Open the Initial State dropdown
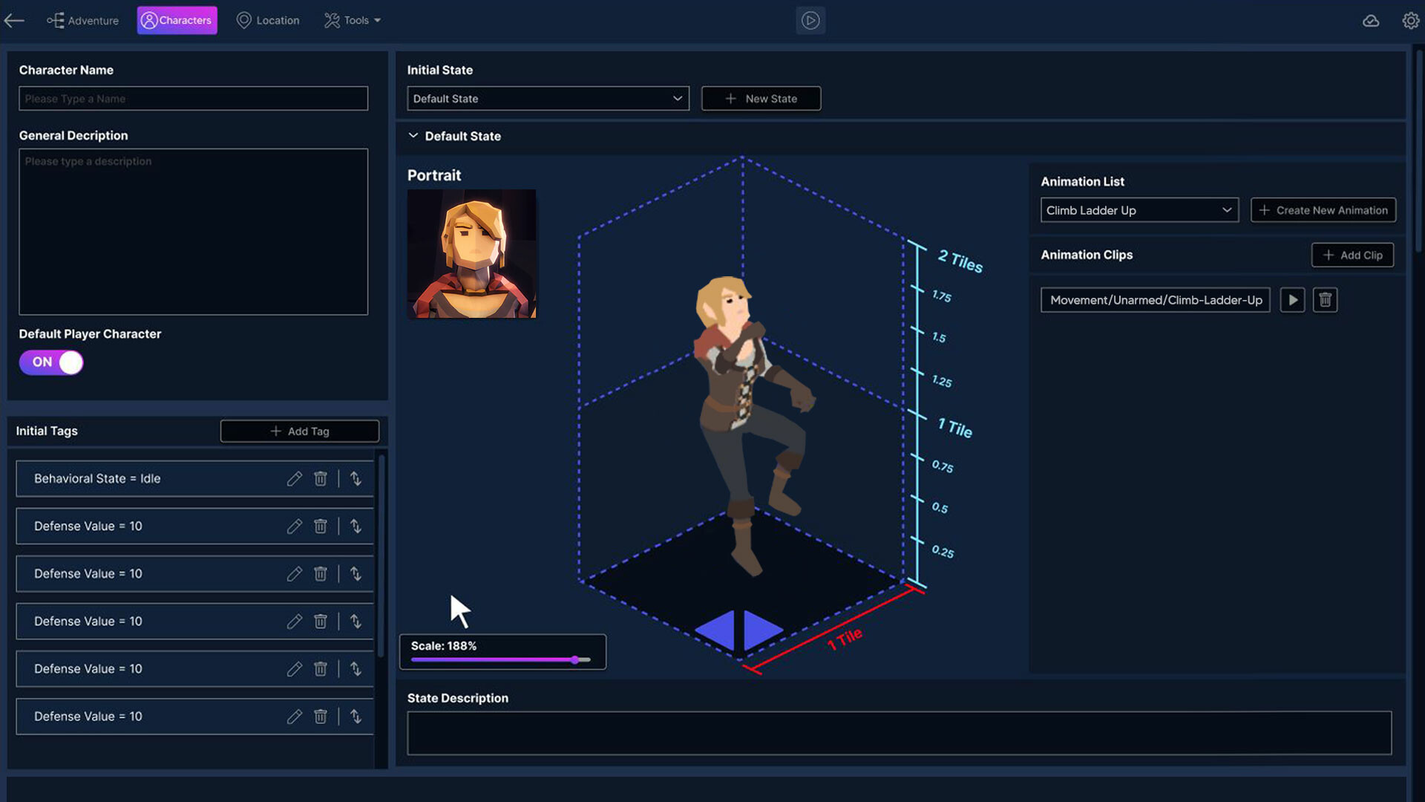 pos(547,98)
